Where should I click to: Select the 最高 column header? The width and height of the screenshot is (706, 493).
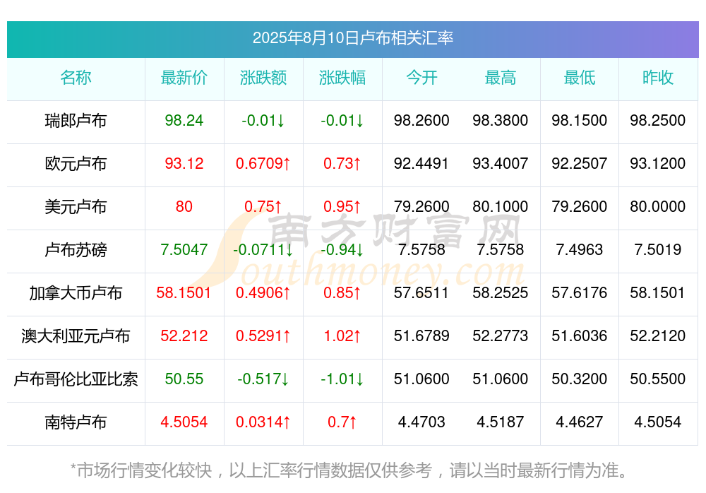pyautogui.click(x=501, y=78)
